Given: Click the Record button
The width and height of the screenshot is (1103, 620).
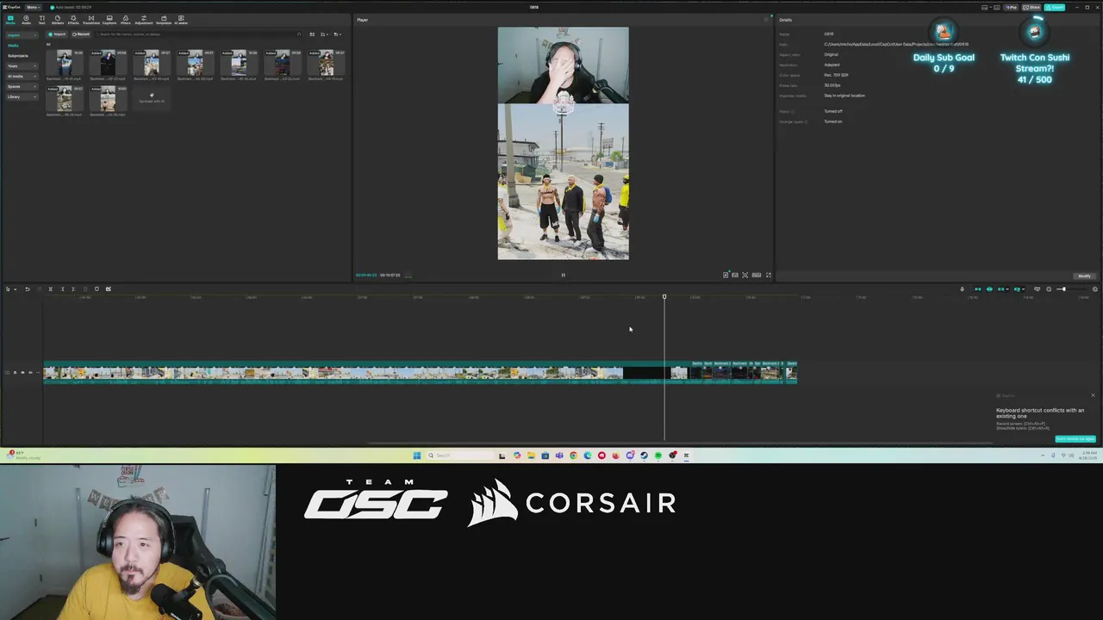Looking at the screenshot, I should (x=81, y=34).
